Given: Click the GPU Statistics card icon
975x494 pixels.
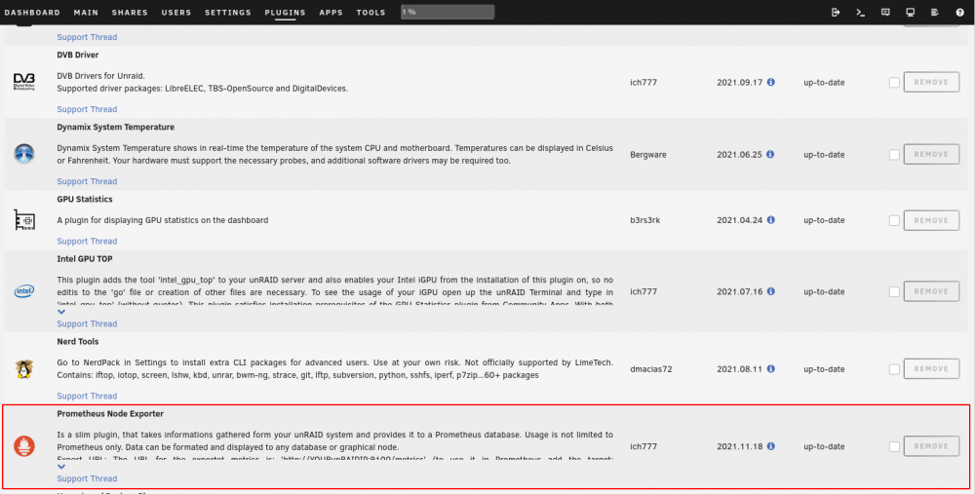Looking at the screenshot, I should click(x=24, y=220).
